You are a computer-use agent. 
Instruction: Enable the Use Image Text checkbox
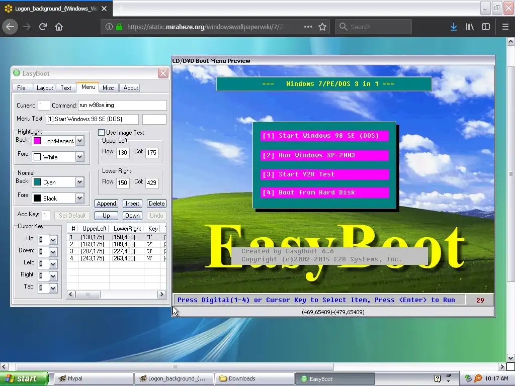101,133
